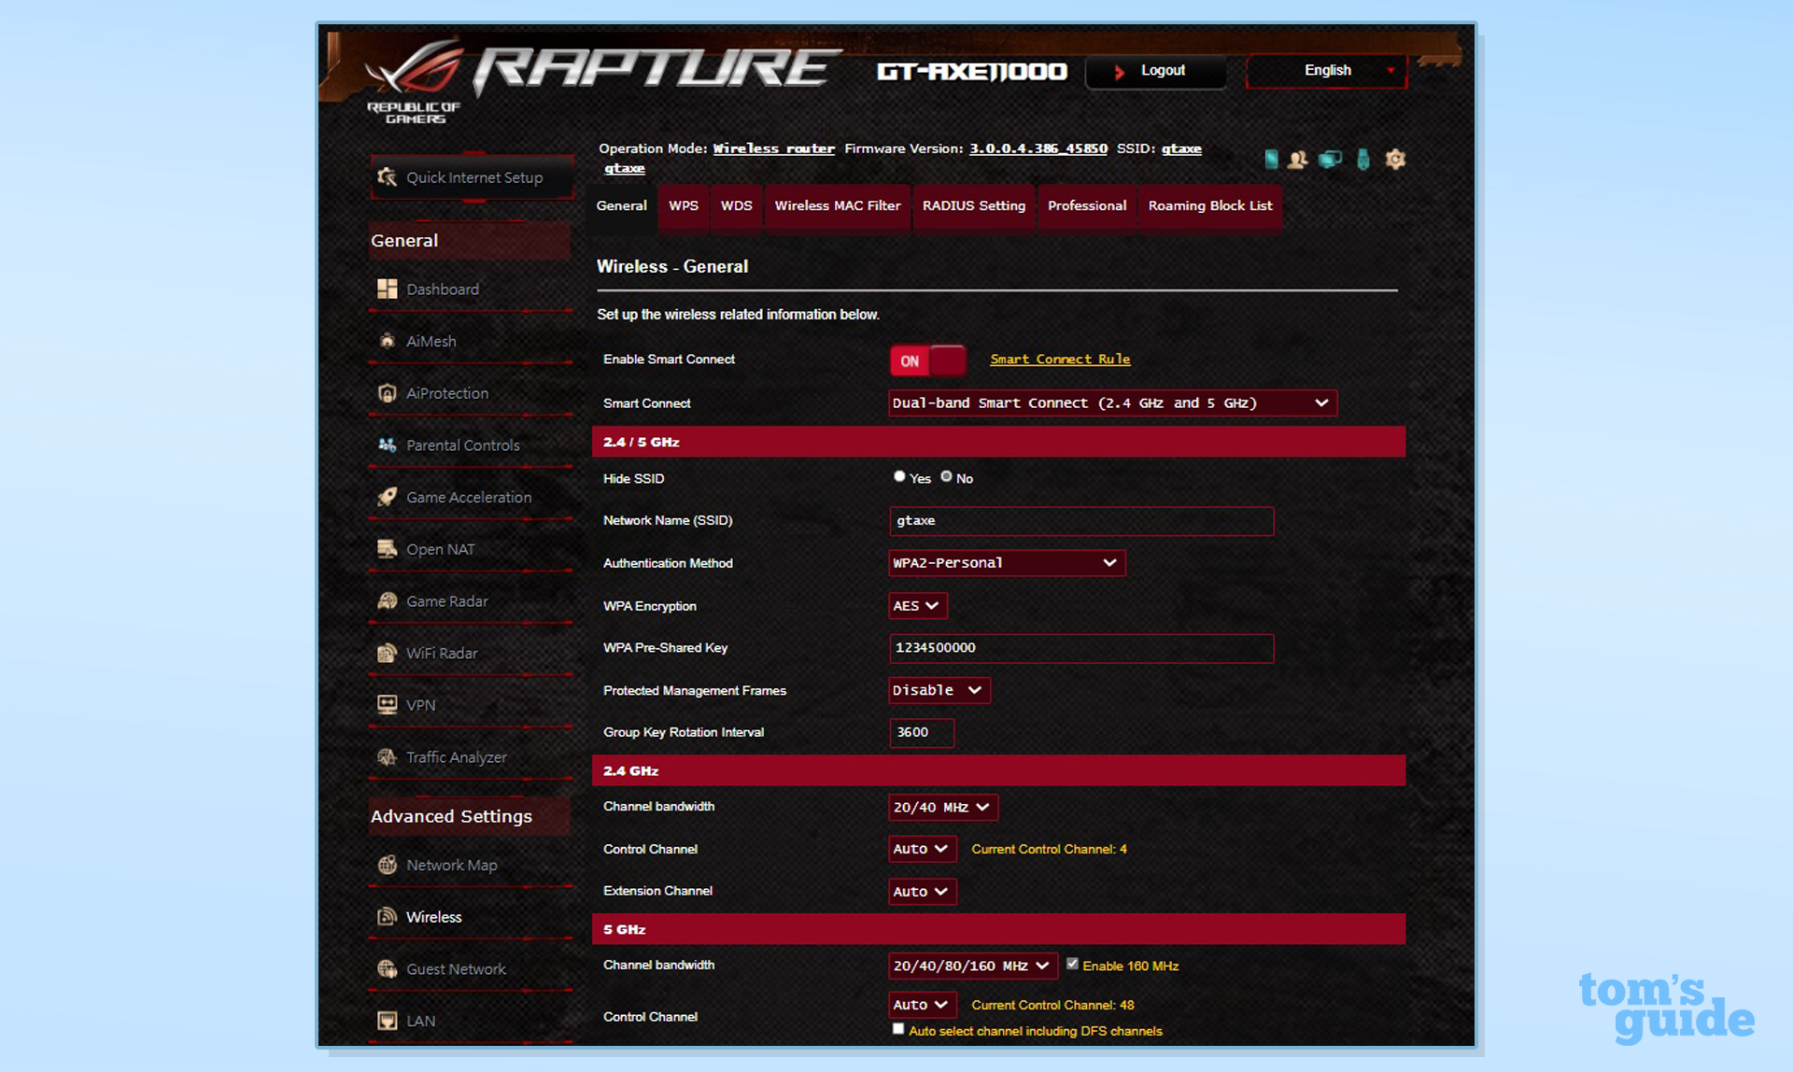Viewport: 1793px width, 1072px height.
Task: Open the English language dropdown
Action: [1327, 71]
